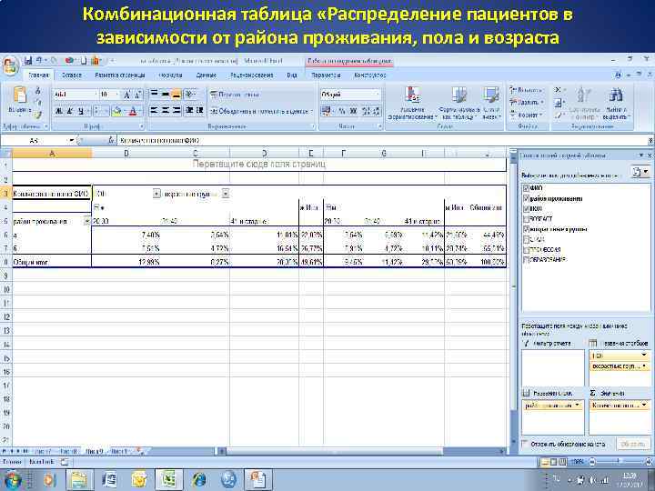Screen dimensions: 655x491
Task: Uncheck возрастные группы field checkbox
Action: (527, 229)
